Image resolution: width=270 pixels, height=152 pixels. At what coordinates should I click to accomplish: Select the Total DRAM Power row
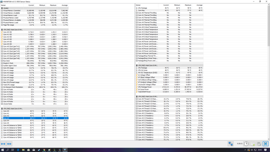pyautogui.click(x=169, y=92)
